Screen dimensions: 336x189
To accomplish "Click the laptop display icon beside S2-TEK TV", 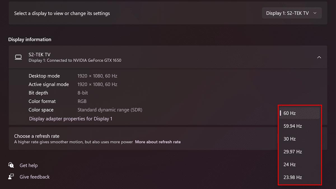I will click(18, 57).
